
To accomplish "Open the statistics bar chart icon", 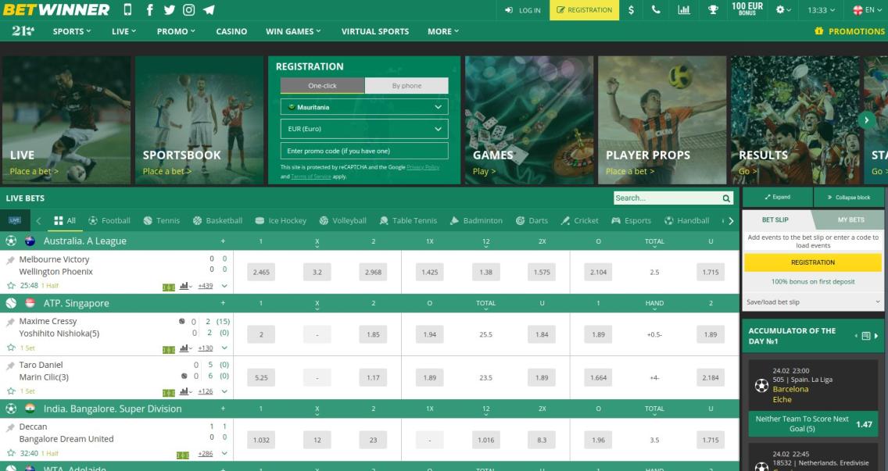I will tap(684, 9).
